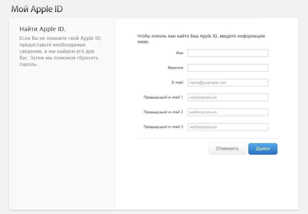Click the Предыдущий e-mail 2 field

228,112
